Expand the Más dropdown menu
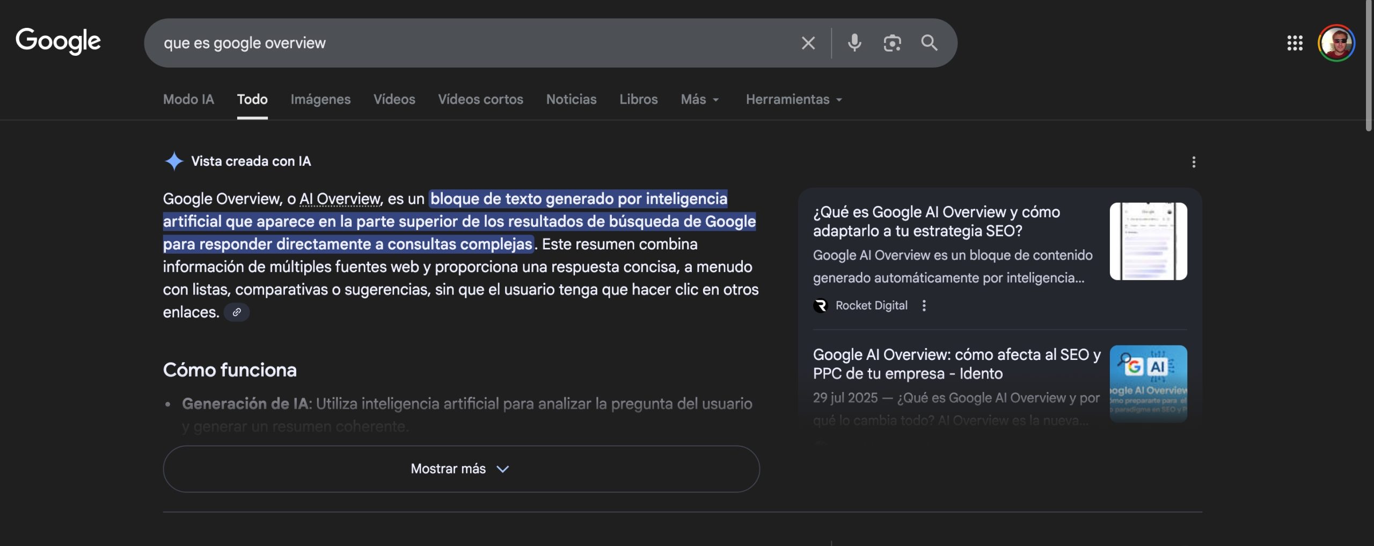1374x546 pixels. (x=699, y=99)
